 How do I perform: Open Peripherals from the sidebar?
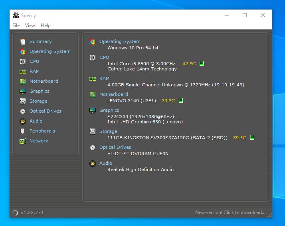tap(42, 131)
